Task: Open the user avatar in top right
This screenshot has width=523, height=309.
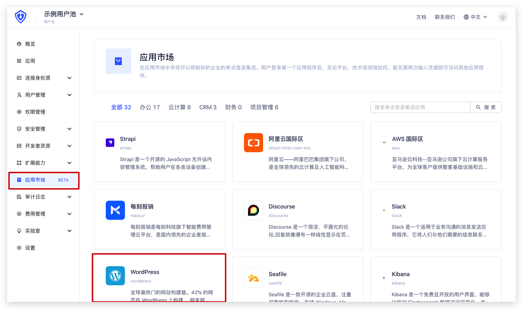Action: pos(503,17)
